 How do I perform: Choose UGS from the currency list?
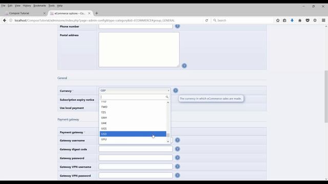133,128
